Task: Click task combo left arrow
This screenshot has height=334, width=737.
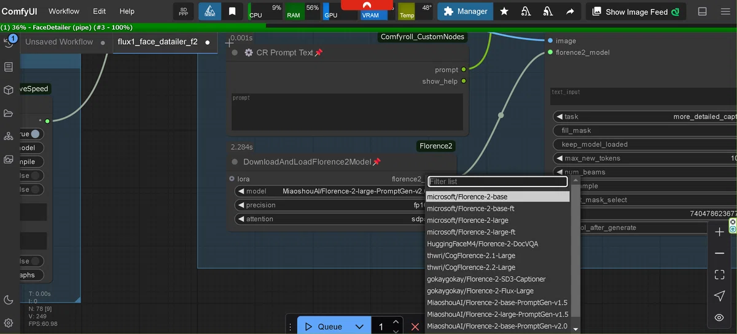Action: [560, 117]
